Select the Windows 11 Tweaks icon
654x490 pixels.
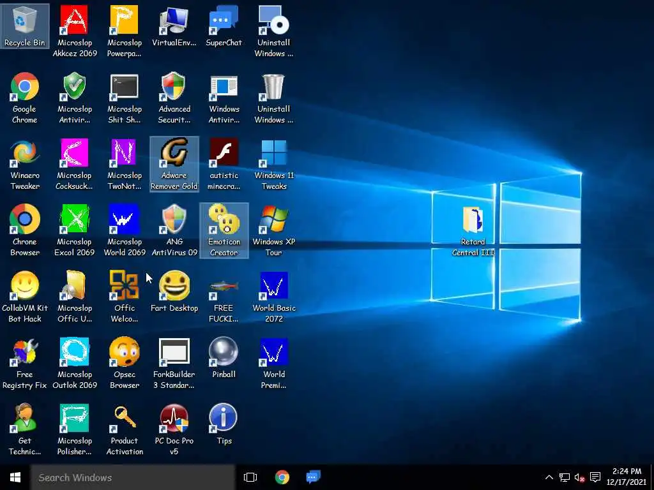273,164
